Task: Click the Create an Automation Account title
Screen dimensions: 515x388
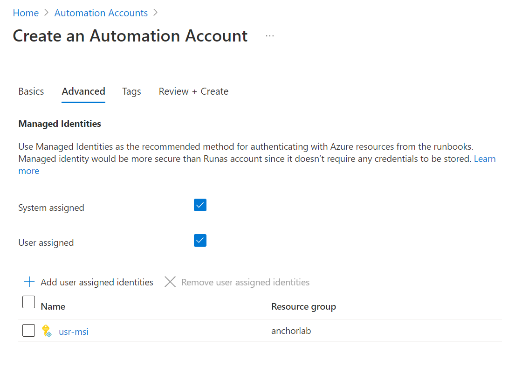Action: pos(130,36)
